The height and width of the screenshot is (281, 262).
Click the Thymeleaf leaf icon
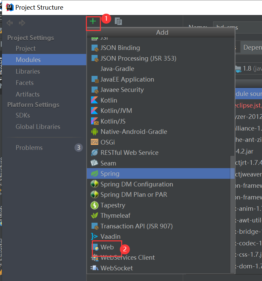click(x=95, y=216)
